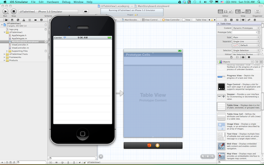Show the Breakpoint navigator

coord(35,20)
